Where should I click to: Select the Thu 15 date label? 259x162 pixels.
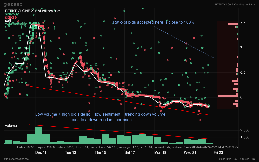click(100, 152)
